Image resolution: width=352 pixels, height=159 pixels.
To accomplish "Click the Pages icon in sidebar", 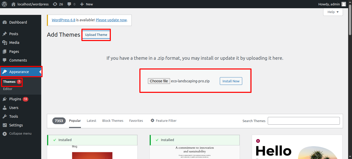I will pyautogui.click(x=5, y=52).
